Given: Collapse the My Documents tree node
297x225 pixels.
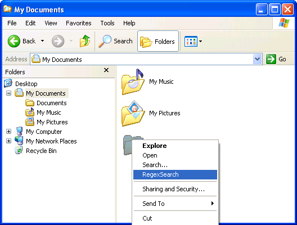Looking at the screenshot, I should (x=8, y=93).
